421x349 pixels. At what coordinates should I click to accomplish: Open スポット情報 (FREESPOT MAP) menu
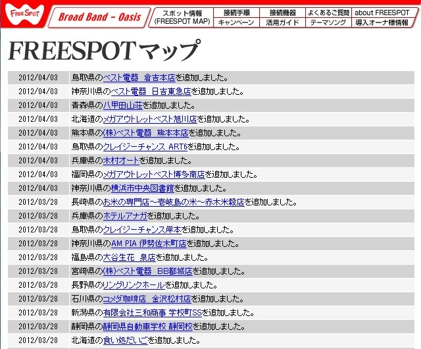(182, 17)
